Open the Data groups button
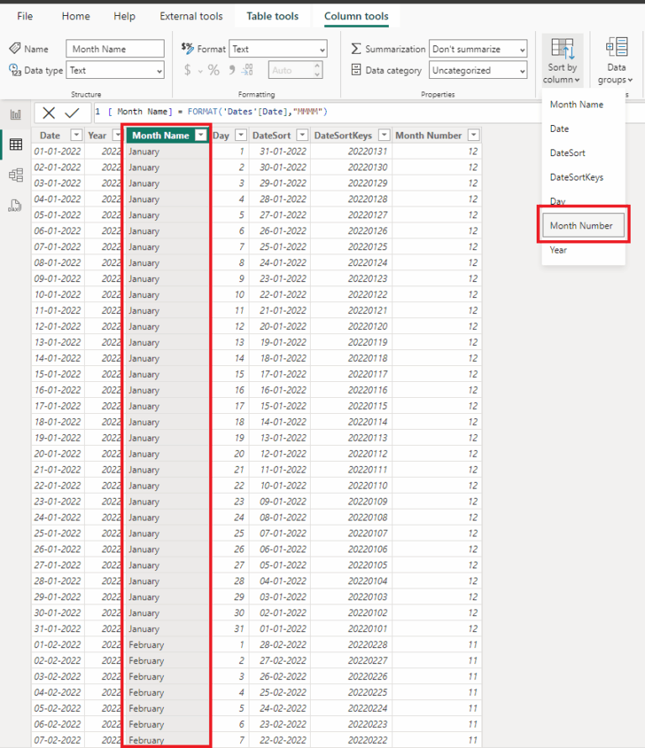 pos(616,60)
